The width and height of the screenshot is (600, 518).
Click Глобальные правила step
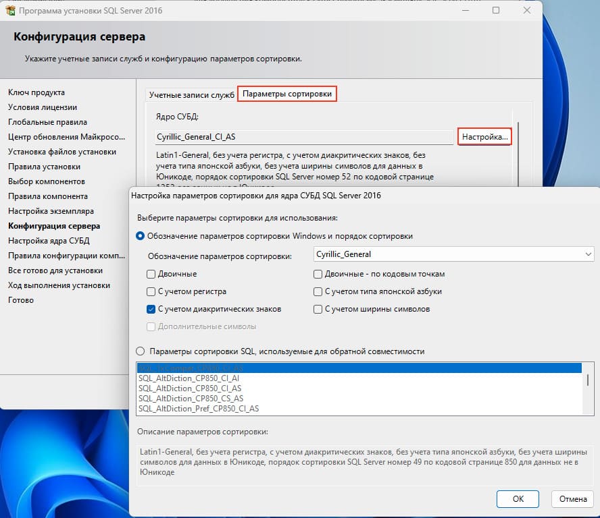[x=47, y=122]
